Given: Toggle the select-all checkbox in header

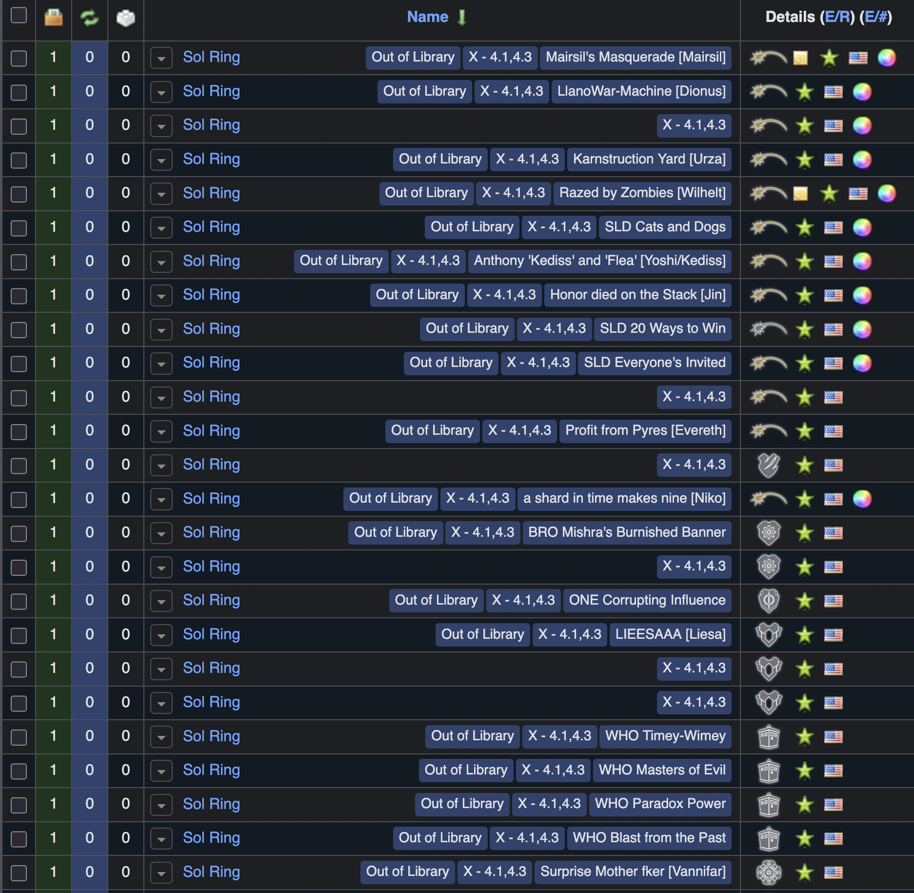Looking at the screenshot, I should point(19,15).
